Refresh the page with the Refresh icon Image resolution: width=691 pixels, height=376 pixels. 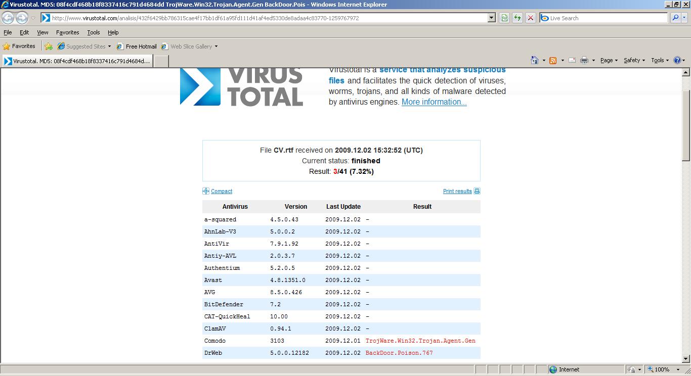pos(517,18)
